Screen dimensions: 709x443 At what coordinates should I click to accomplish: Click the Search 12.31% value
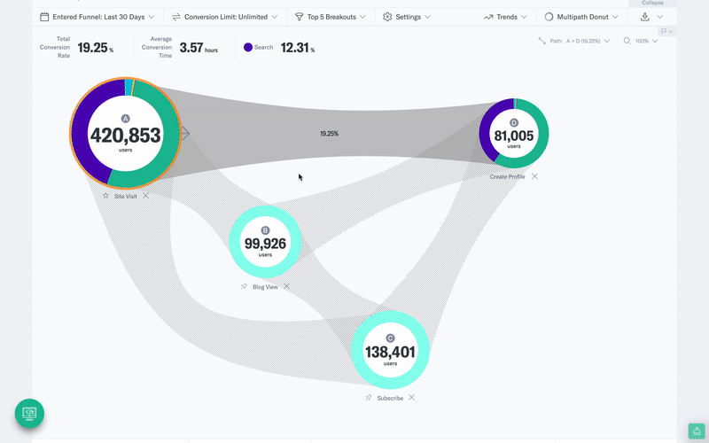pos(297,48)
